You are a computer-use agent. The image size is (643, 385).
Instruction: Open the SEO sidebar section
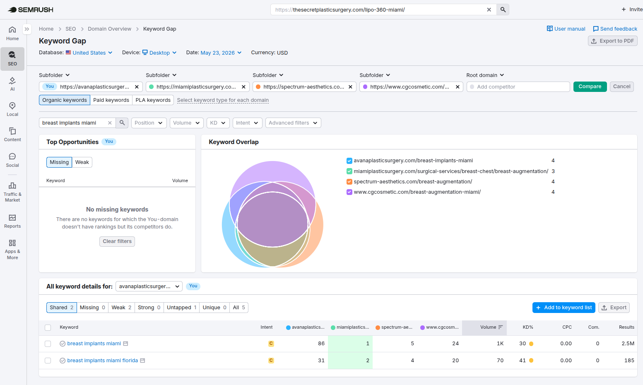coord(12,59)
